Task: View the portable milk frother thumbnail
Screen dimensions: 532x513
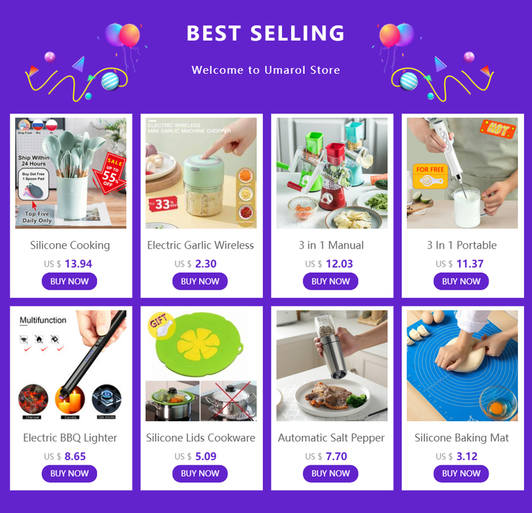Action: pyautogui.click(x=462, y=173)
